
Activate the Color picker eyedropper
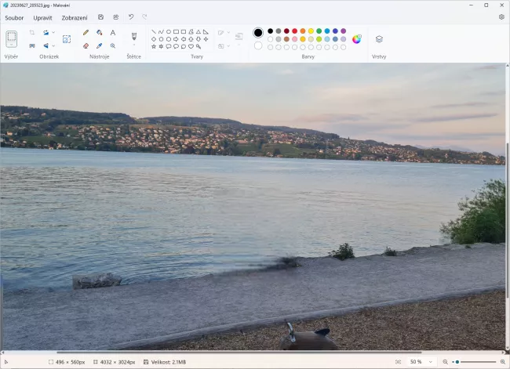(99, 45)
